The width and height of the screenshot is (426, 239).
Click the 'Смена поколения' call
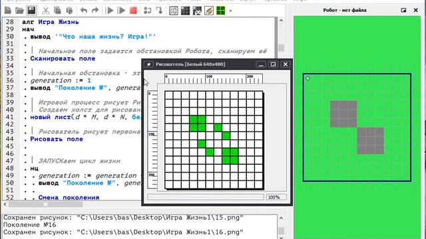coord(69,198)
